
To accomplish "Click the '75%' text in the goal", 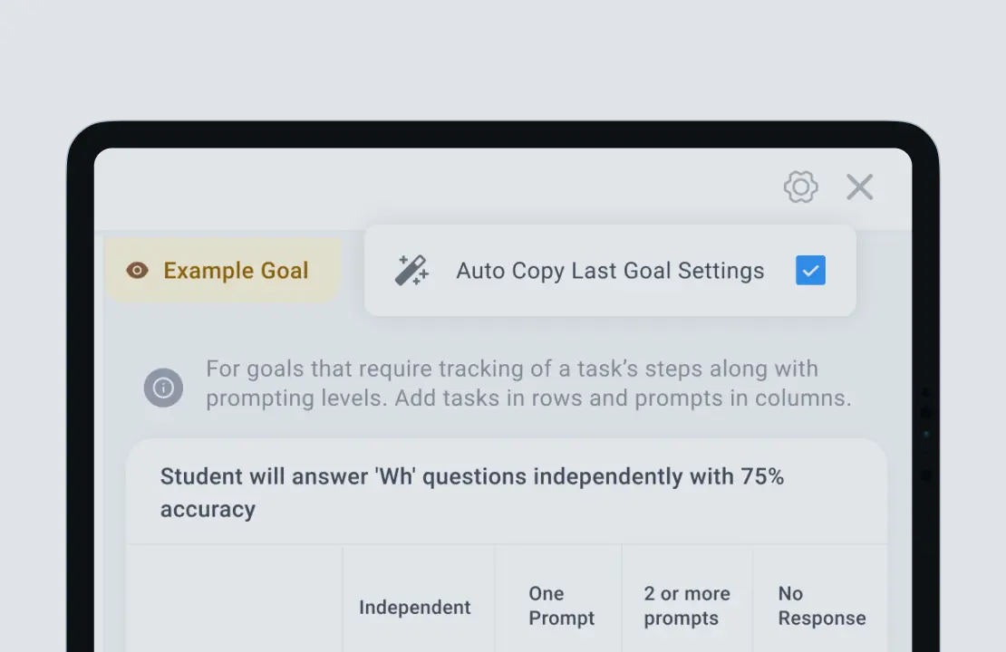I will tap(761, 477).
